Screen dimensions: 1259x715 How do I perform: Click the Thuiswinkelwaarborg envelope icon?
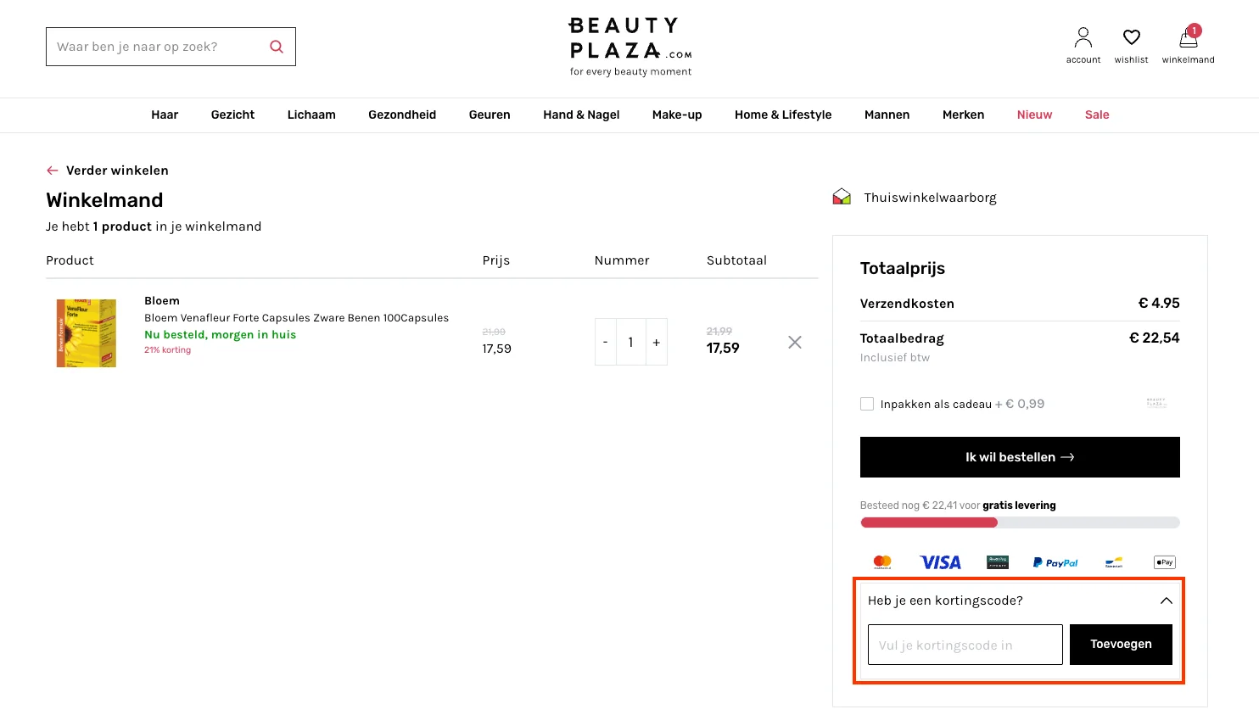point(842,198)
